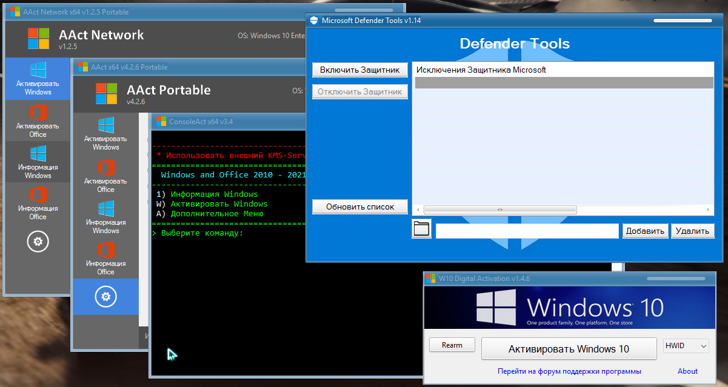Click the Обновить список button

[x=360, y=207]
